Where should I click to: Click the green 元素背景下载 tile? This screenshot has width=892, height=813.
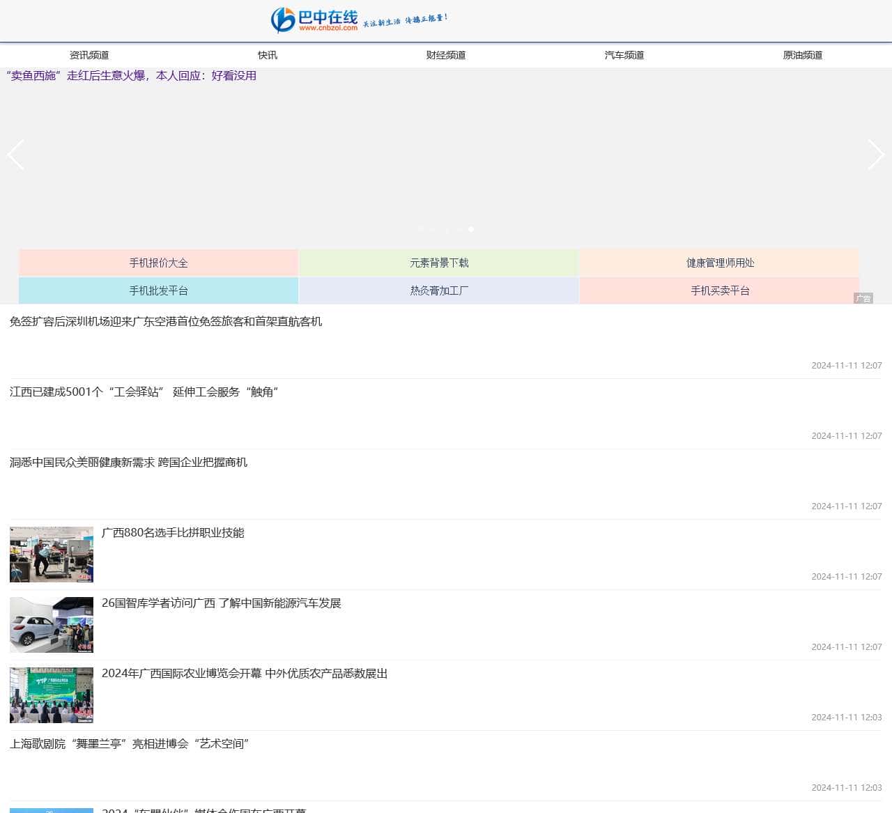[x=439, y=263]
